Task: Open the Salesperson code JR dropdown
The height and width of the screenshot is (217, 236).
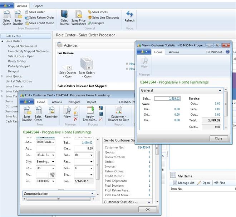Action: [x=91, y=156]
